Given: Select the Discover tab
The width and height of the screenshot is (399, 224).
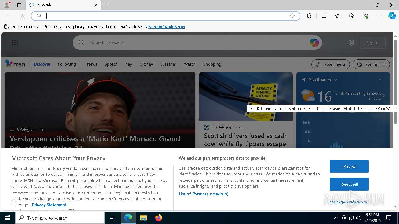Looking at the screenshot, I should click(42, 64).
